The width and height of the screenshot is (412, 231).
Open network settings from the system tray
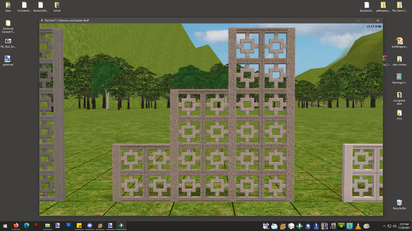[389, 226]
